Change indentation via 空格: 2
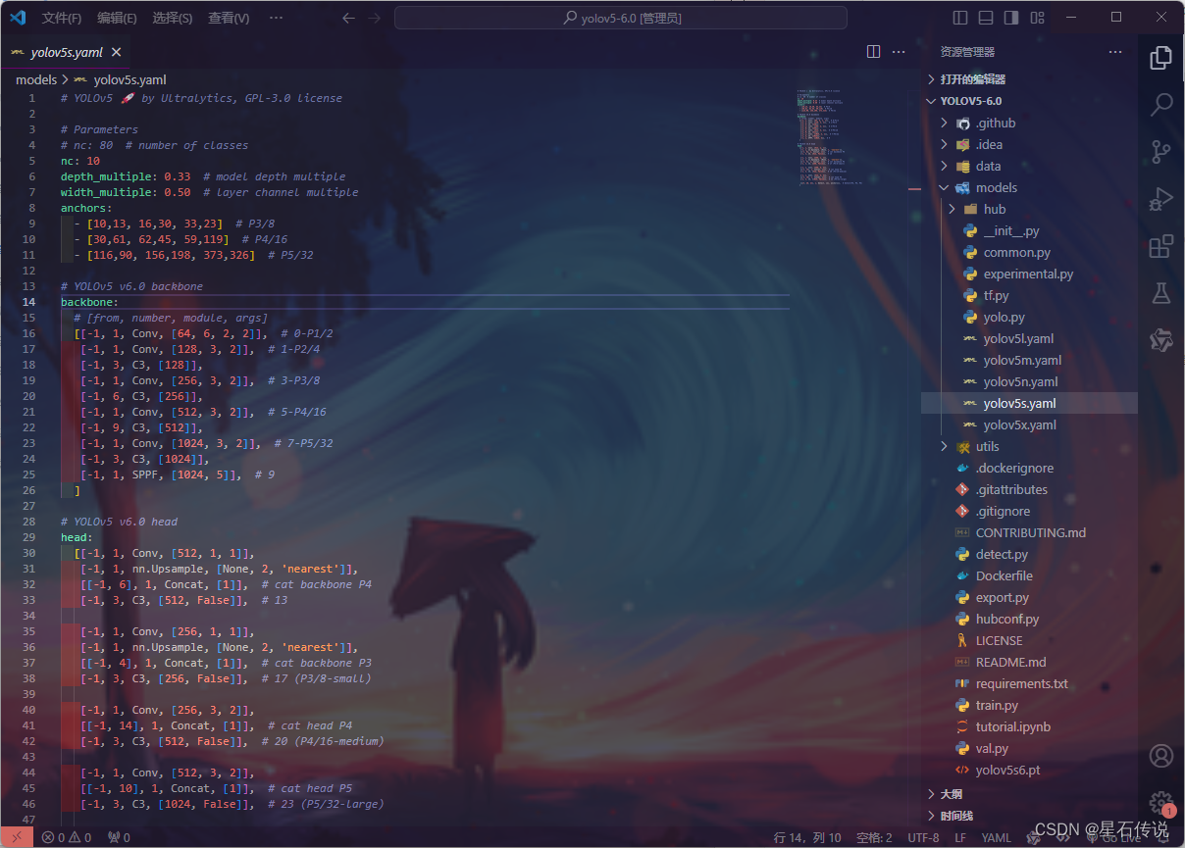 click(x=874, y=837)
